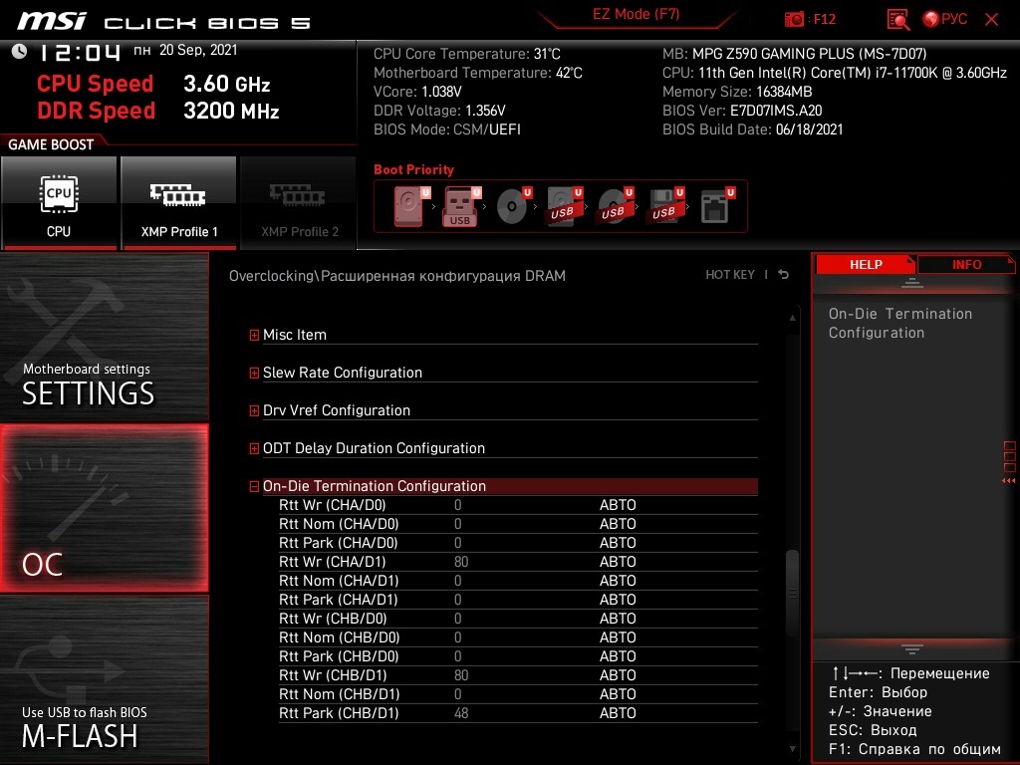The width and height of the screenshot is (1020, 765).
Task: Change language via the РУС globe icon
Action: point(945,19)
